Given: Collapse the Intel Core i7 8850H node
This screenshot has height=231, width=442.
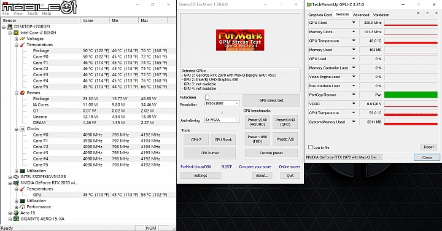Looking at the screenshot, I should (x=10, y=33).
